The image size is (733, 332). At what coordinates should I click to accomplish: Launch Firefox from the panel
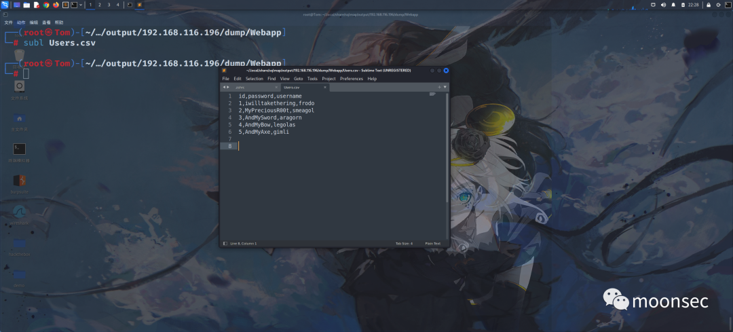click(56, 5)
